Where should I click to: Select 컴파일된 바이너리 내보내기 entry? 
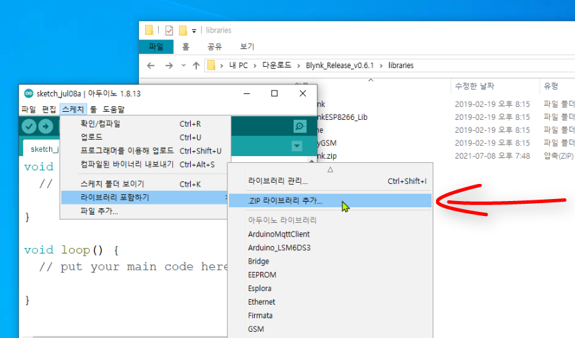(x=145, y=164)
